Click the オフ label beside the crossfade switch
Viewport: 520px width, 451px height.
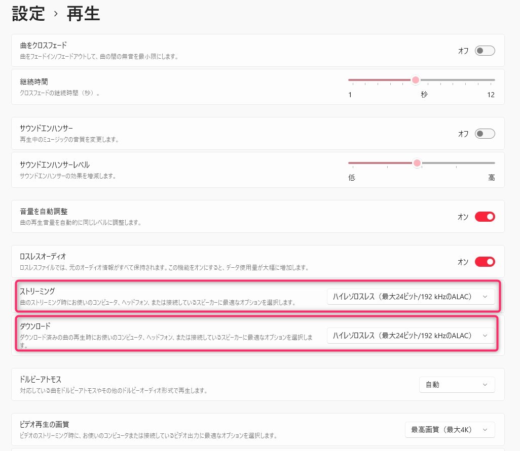pyautogui.click(x=463, y=51)
